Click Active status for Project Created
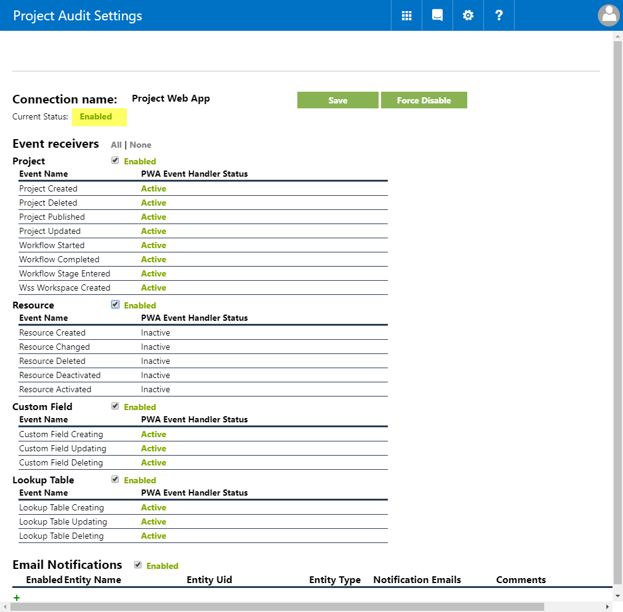The width and height of the screenshot is (623, 612). point(153,189)
